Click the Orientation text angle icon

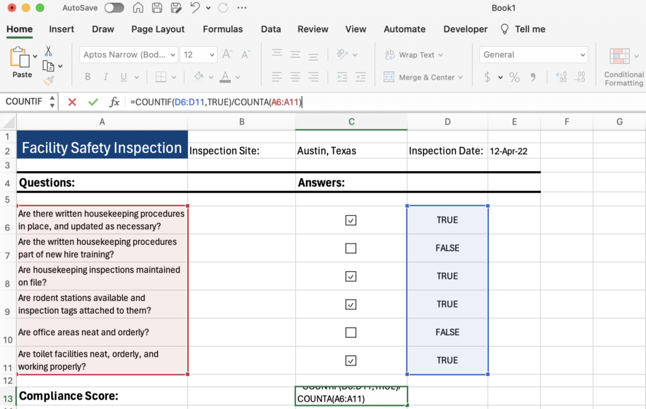tap(342, 54)
